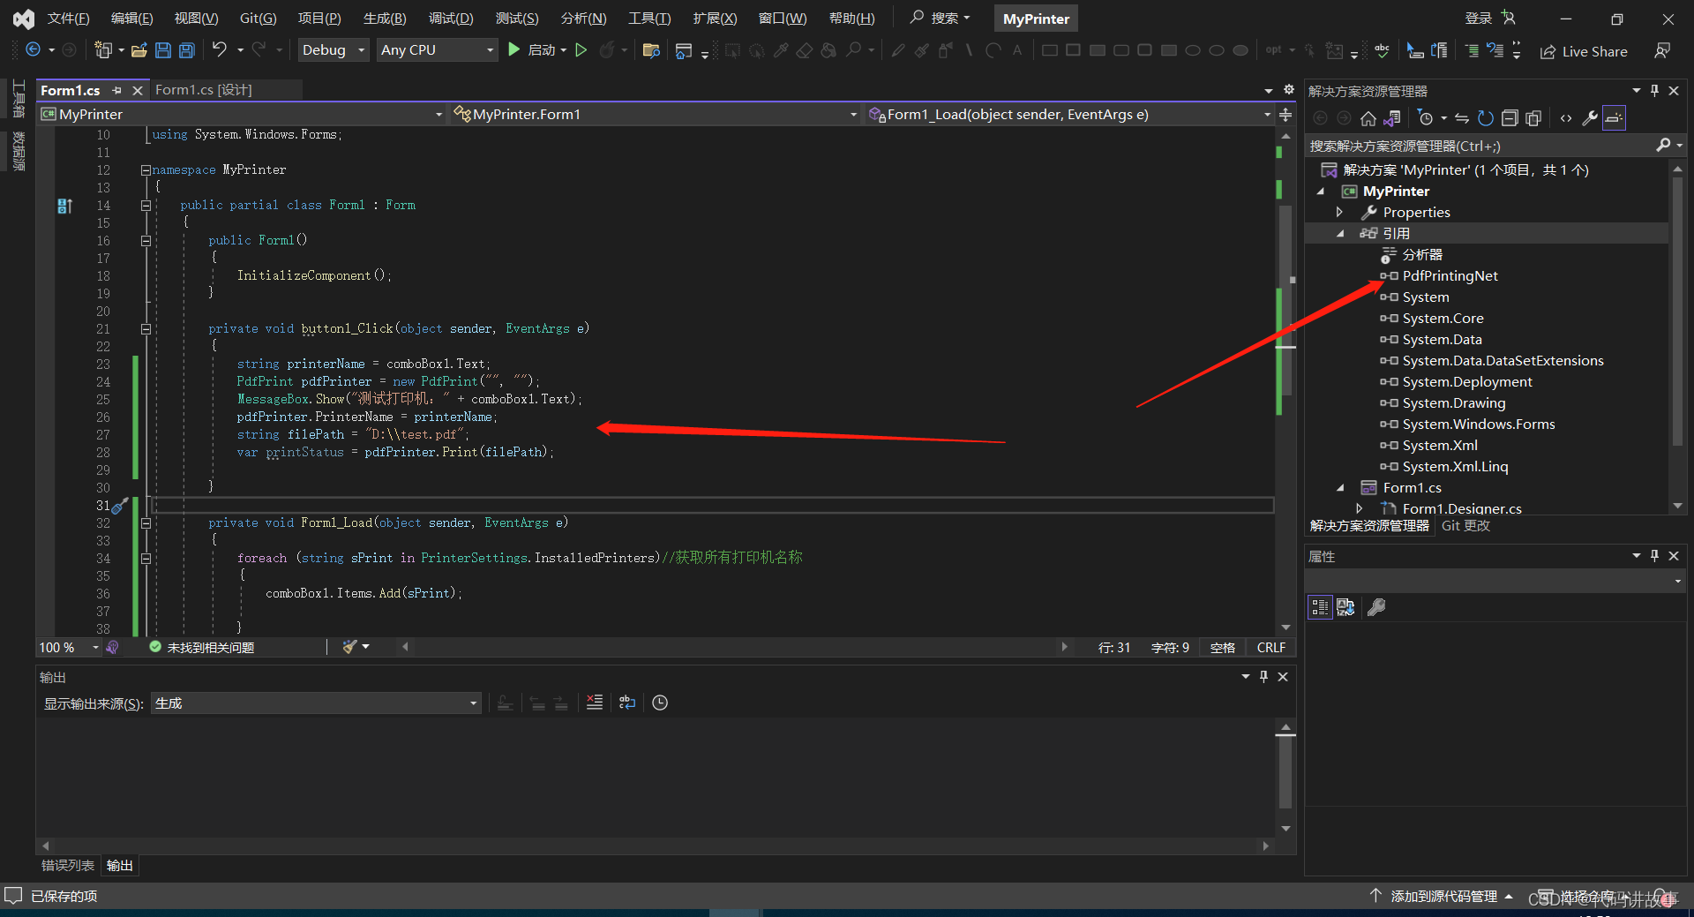
Task: Open the output source dropdown showing 生成
Action: coord(317,703)
